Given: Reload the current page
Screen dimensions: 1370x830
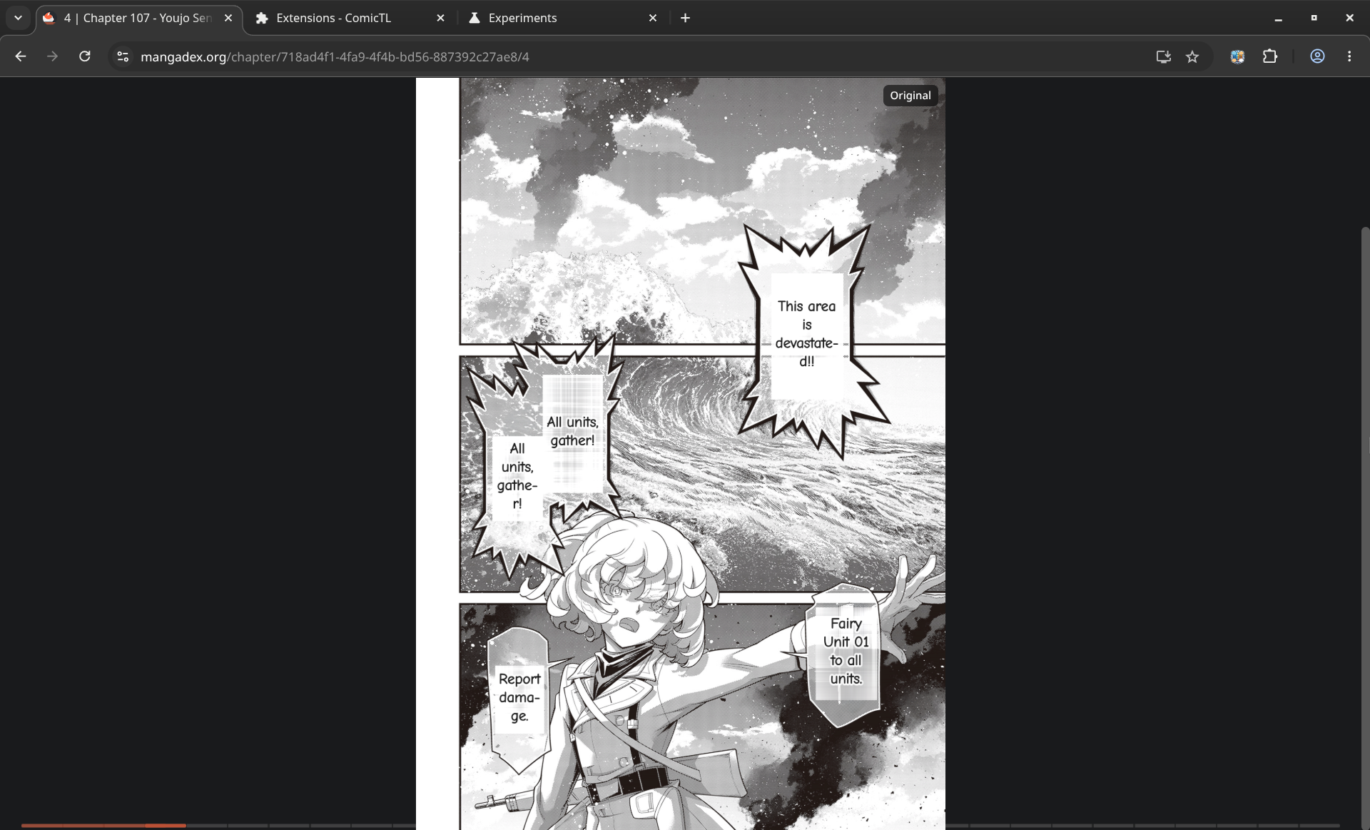Looking at the screenshot, I should 84,56.
